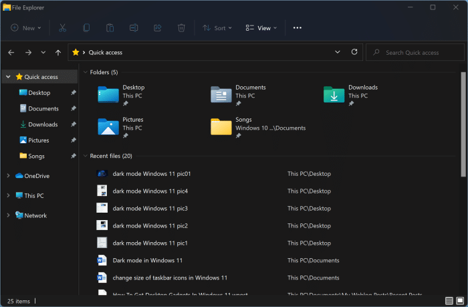Select the Pictures folder tile icon

click(108, 126)
